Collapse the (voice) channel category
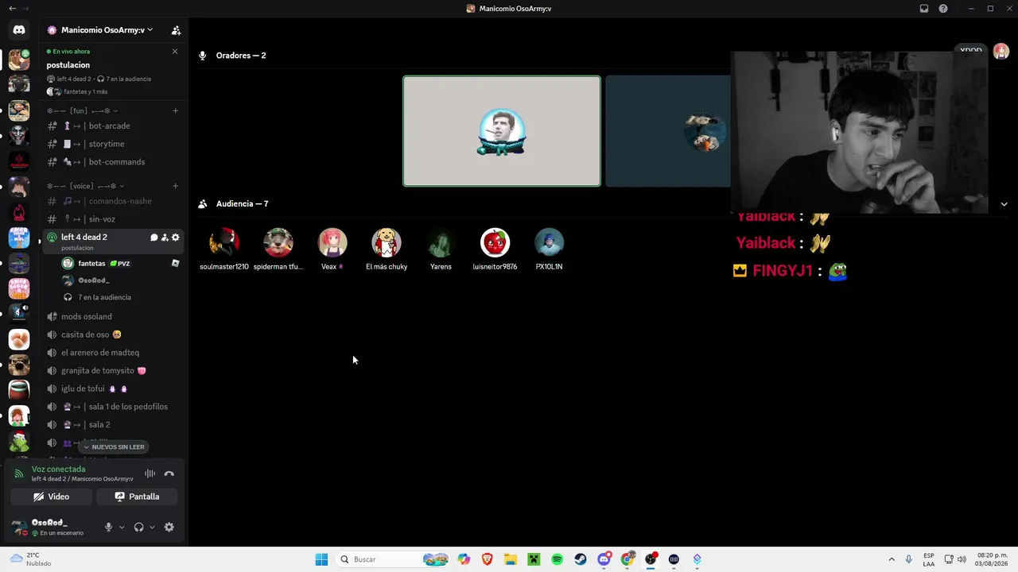1018x572 pixels. (86, 186)
